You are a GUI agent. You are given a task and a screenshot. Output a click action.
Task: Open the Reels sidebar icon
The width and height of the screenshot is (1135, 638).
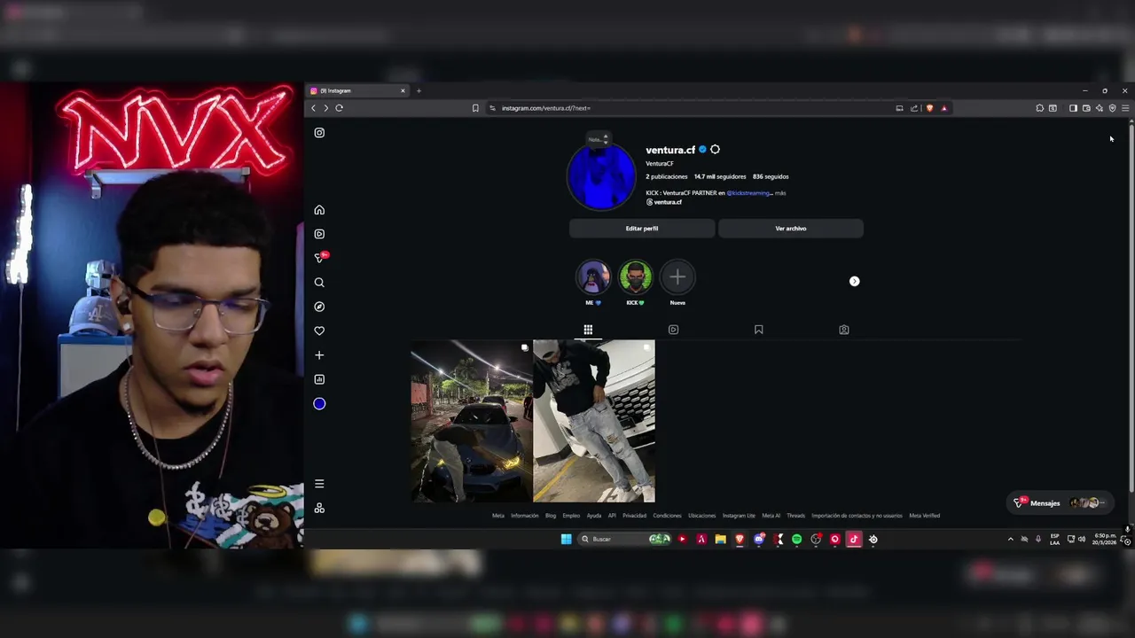click(x=319, y=234)
